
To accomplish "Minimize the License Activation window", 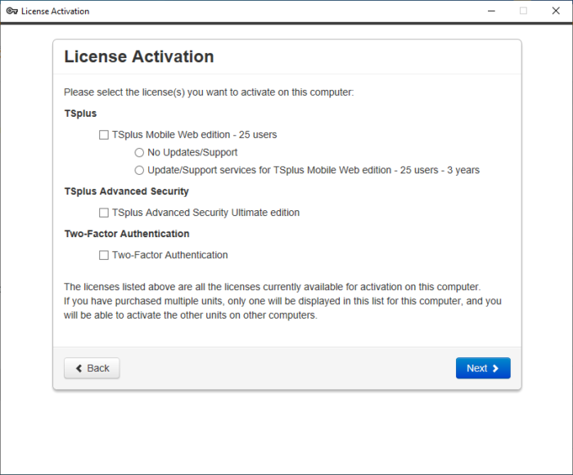I will [490, 11].
